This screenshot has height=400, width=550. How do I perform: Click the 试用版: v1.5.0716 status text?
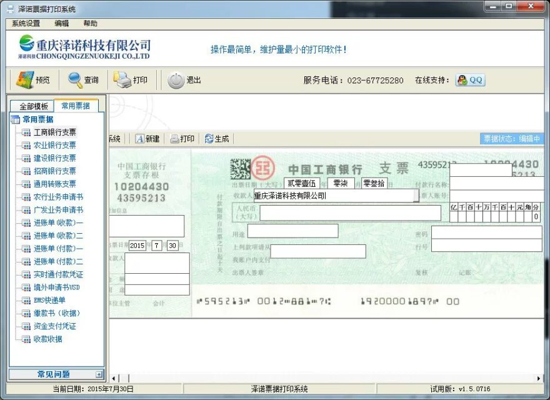(x=460, y=389)
